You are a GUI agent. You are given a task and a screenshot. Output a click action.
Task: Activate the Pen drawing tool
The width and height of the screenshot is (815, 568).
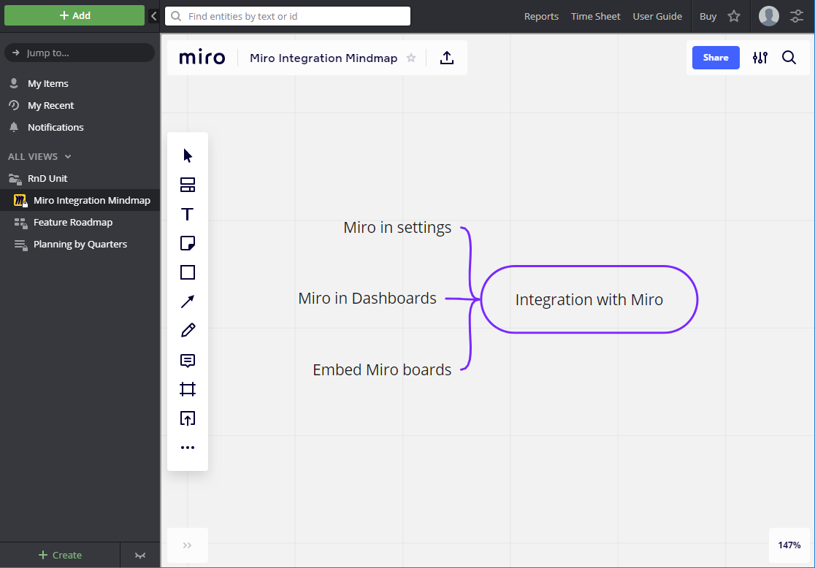point(188,331)
